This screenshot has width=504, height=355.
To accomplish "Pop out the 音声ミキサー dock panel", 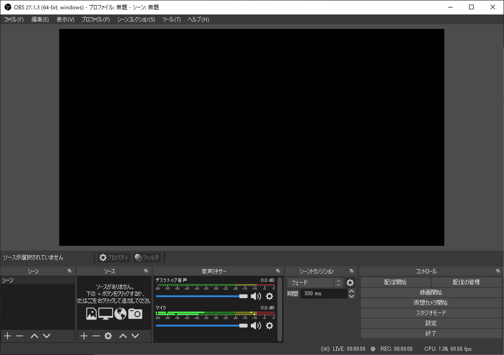I will (x=278, y=271).
